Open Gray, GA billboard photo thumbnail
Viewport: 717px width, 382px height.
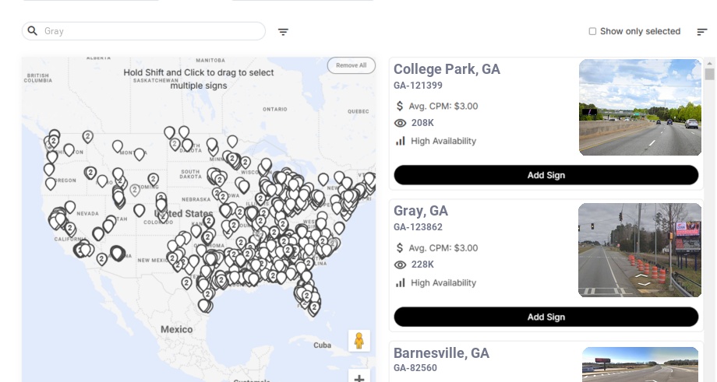click(x=640, y=250)
